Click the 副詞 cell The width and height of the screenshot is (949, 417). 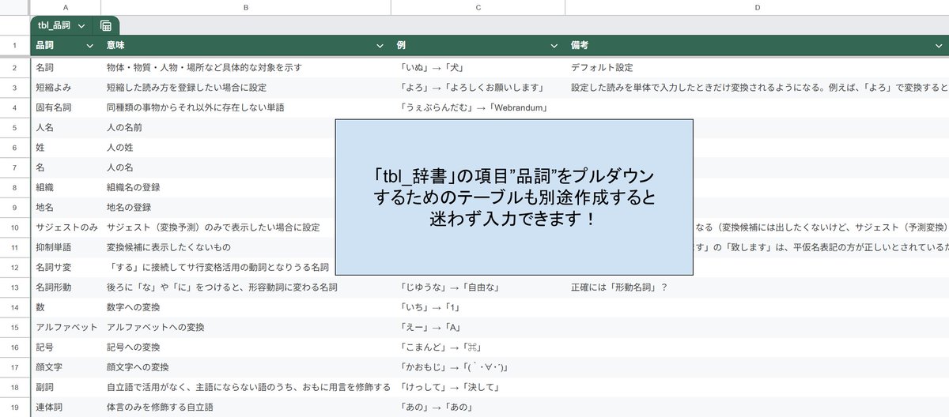click(66, 387)
